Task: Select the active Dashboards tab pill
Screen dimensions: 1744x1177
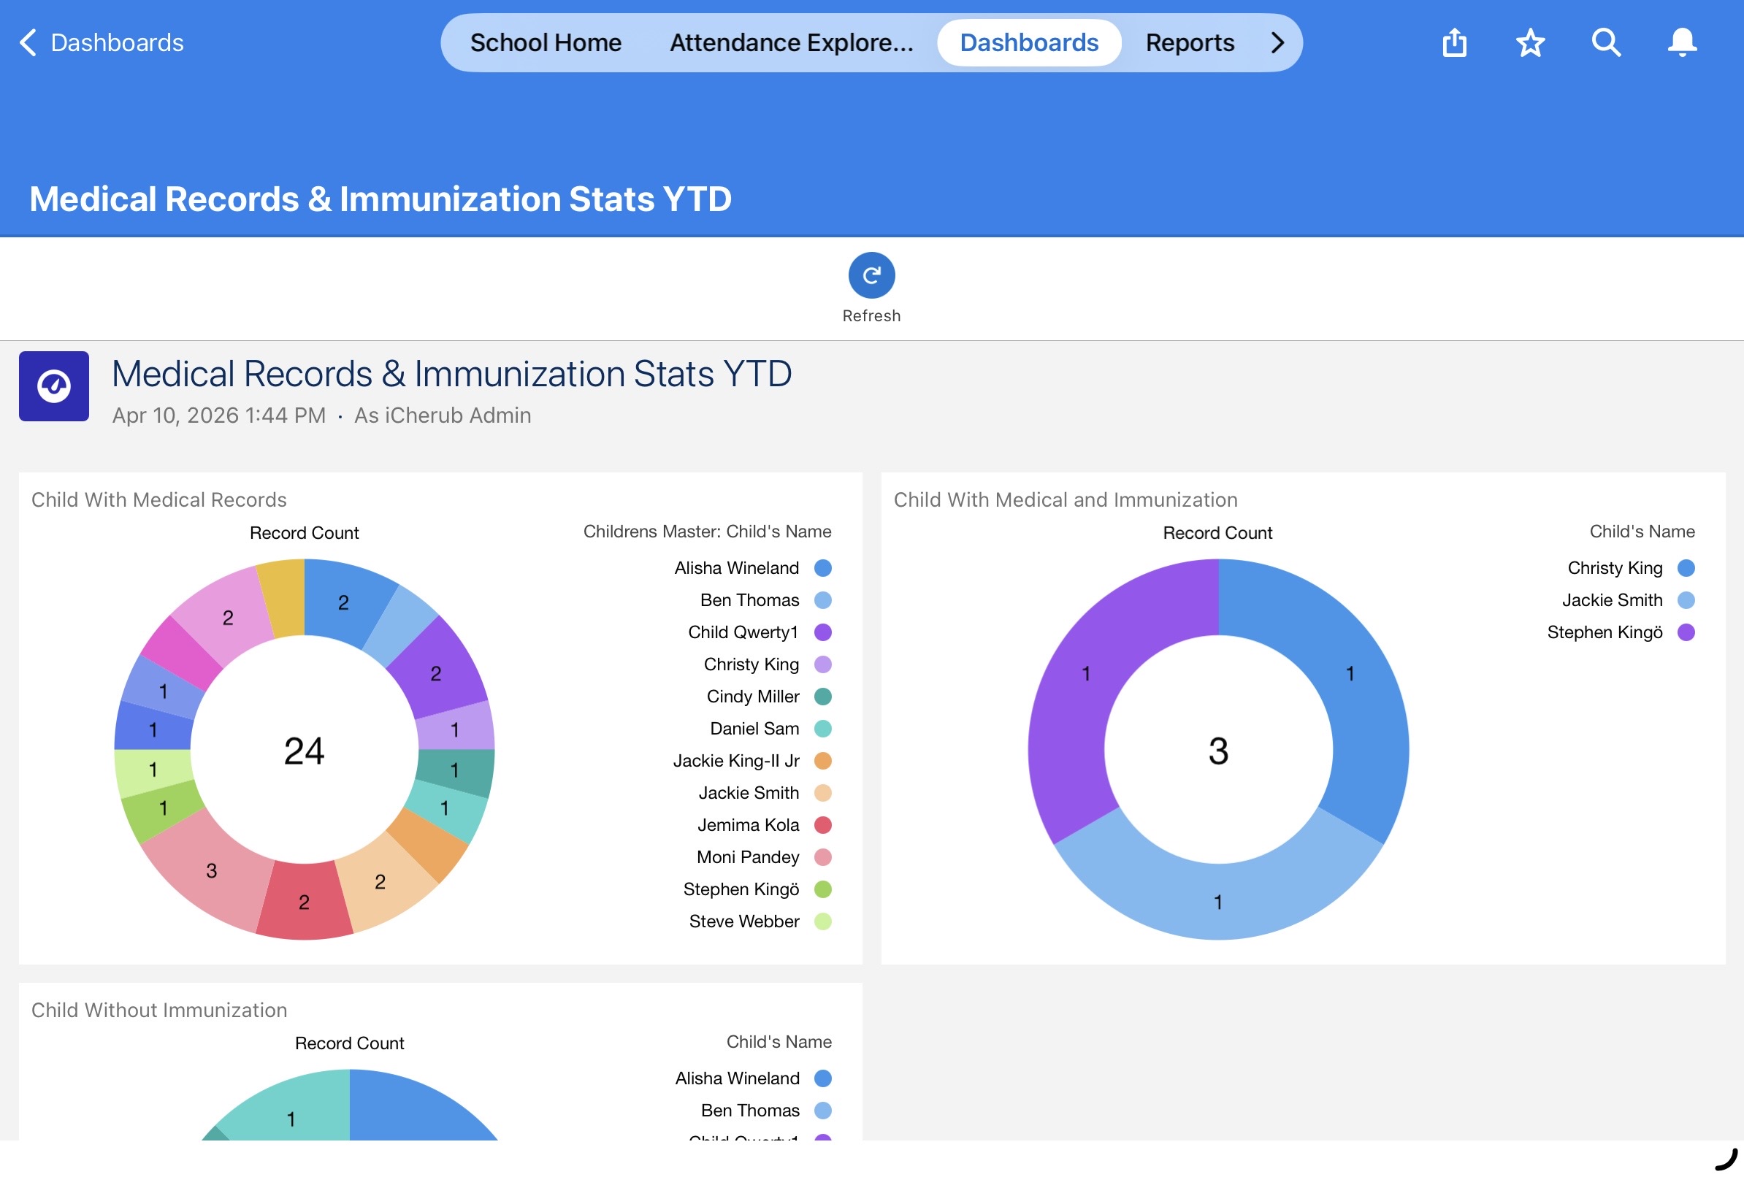Action: click(x=1029, y=43)
